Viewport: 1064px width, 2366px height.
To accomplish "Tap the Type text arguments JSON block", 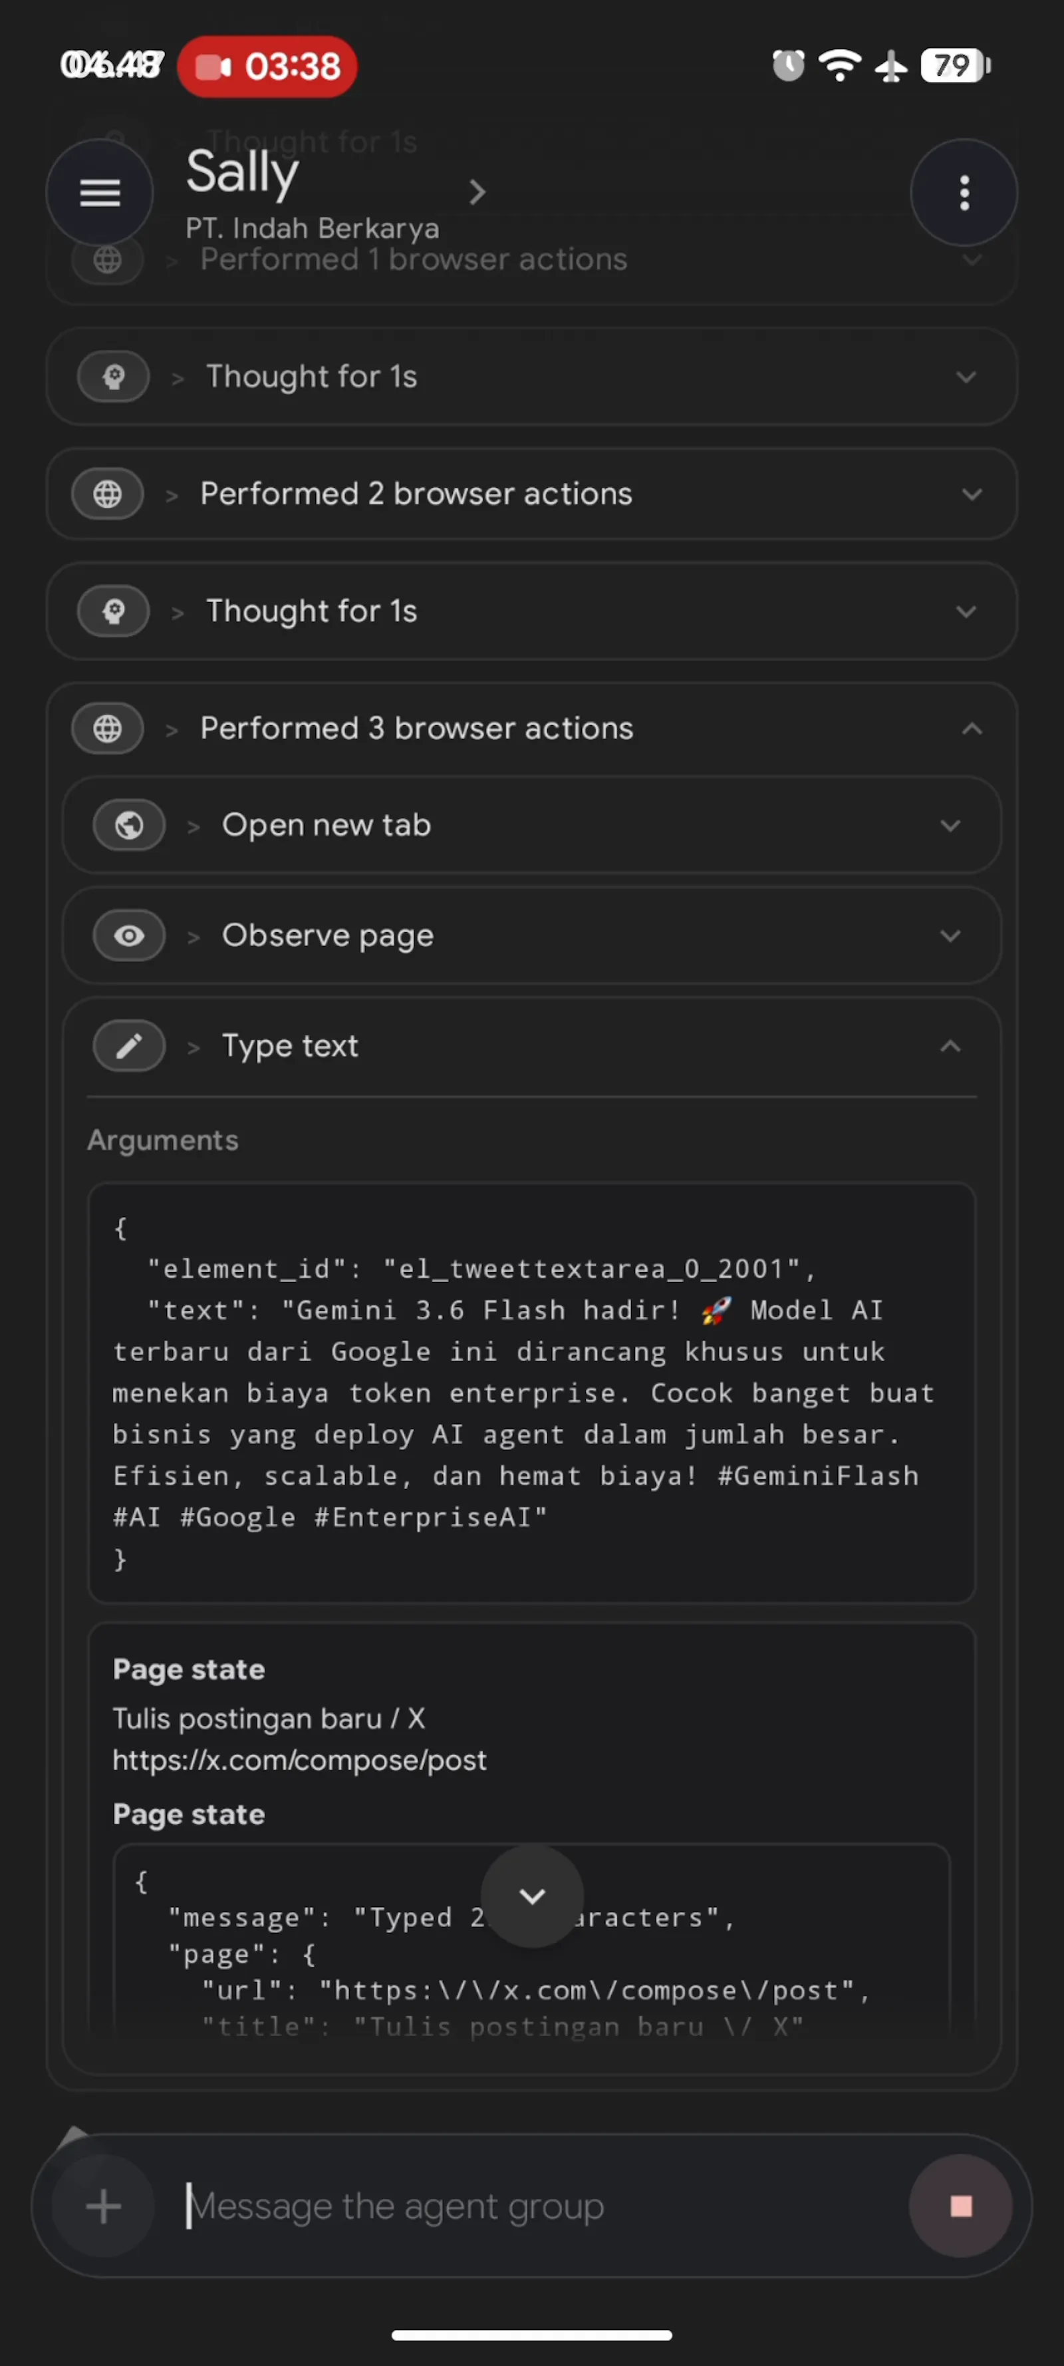I will coord(531,1393).
